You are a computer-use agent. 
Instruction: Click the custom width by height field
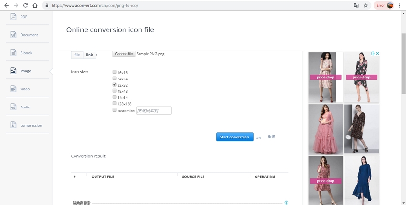pos(154,110)
